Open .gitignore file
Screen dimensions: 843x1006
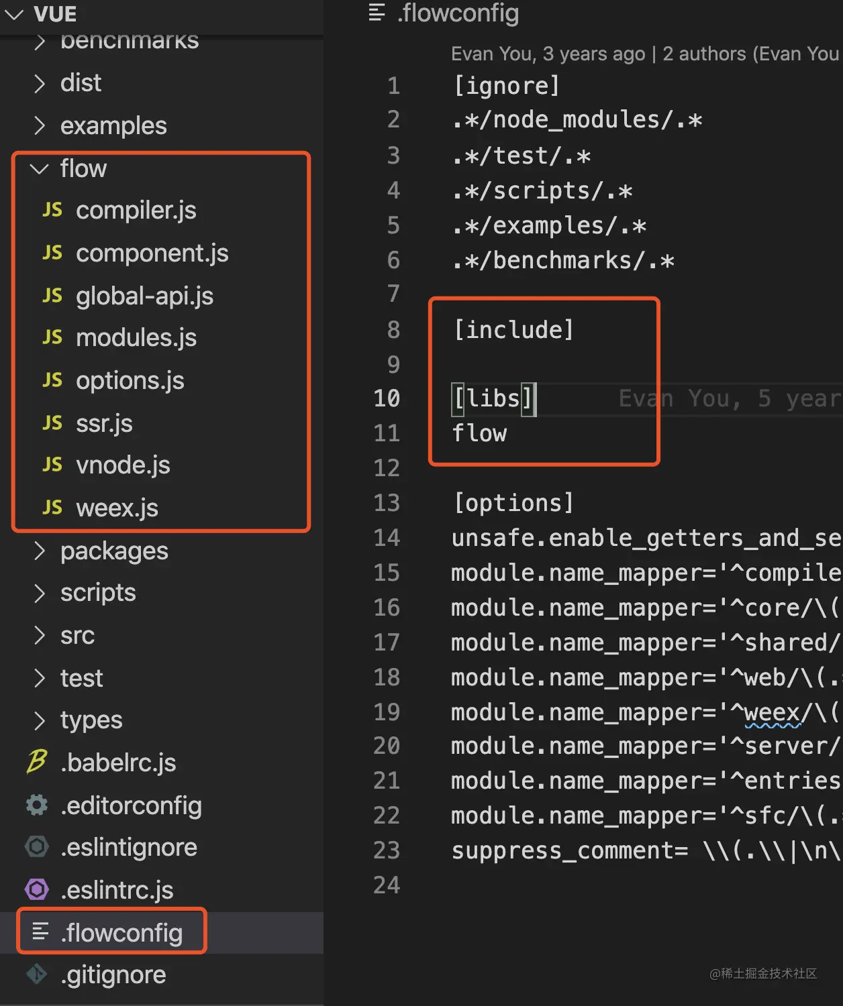(x=113, y=975)
